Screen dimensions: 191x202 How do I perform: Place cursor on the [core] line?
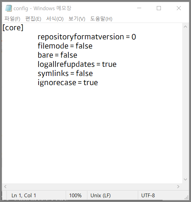[13, 27]
